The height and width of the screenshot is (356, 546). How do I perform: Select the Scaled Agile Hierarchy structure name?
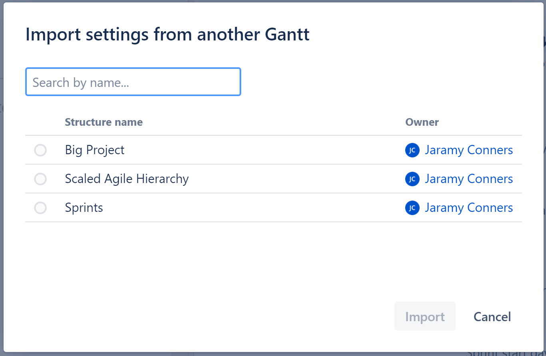[x=127, y=179]
